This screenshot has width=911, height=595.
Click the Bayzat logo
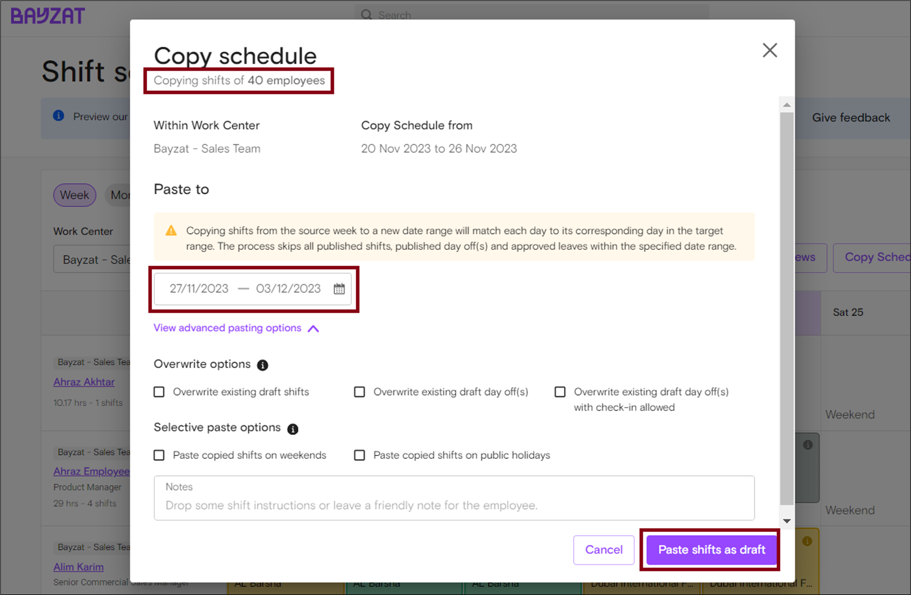[x=48, y=16]
